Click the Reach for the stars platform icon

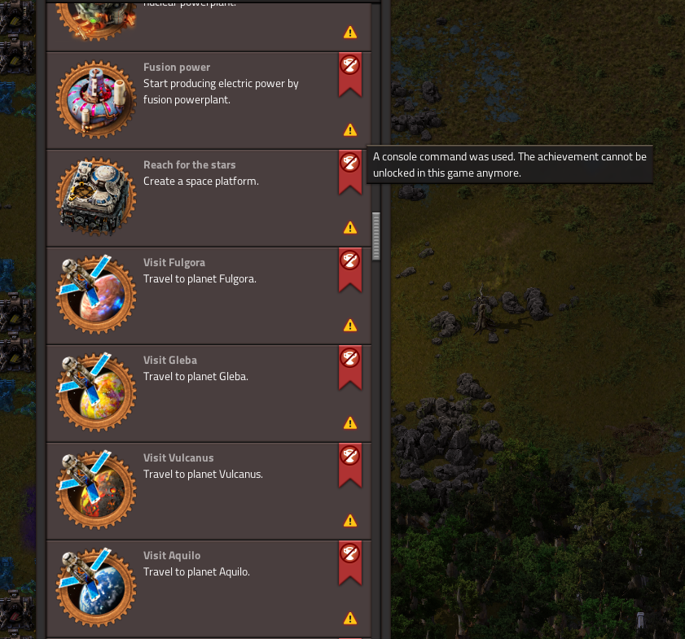pyautogui.click(x=96, y=197)
